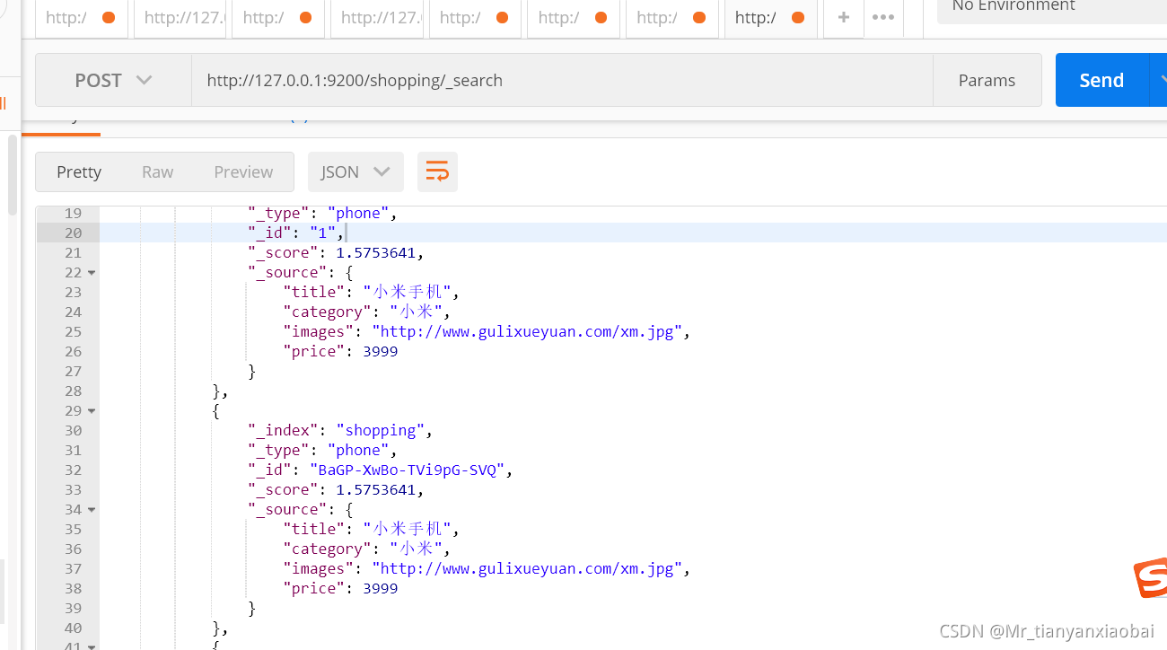Switch to Preview response view
This screenshot has height=650, width=1167.
(x=243, y=171)
